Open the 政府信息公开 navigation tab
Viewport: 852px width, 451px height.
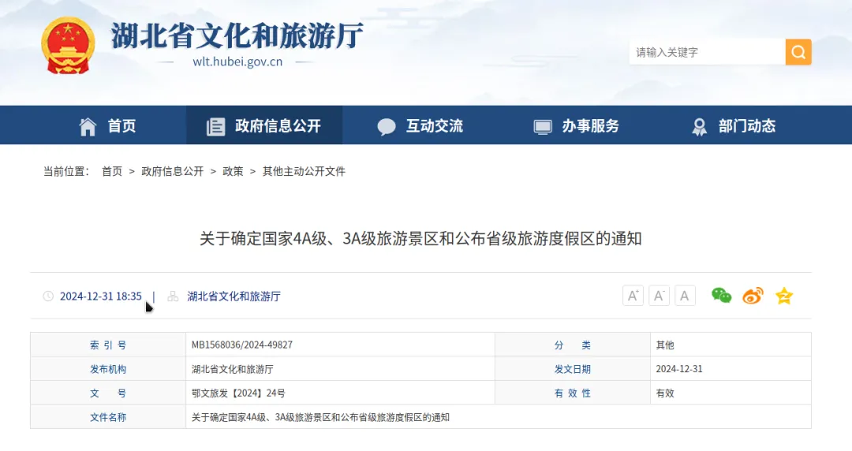tap(264, 126)
